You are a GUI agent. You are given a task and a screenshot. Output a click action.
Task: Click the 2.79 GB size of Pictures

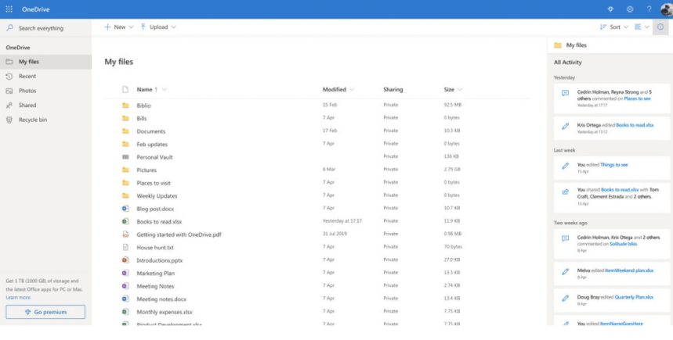(x=452, y=170)
